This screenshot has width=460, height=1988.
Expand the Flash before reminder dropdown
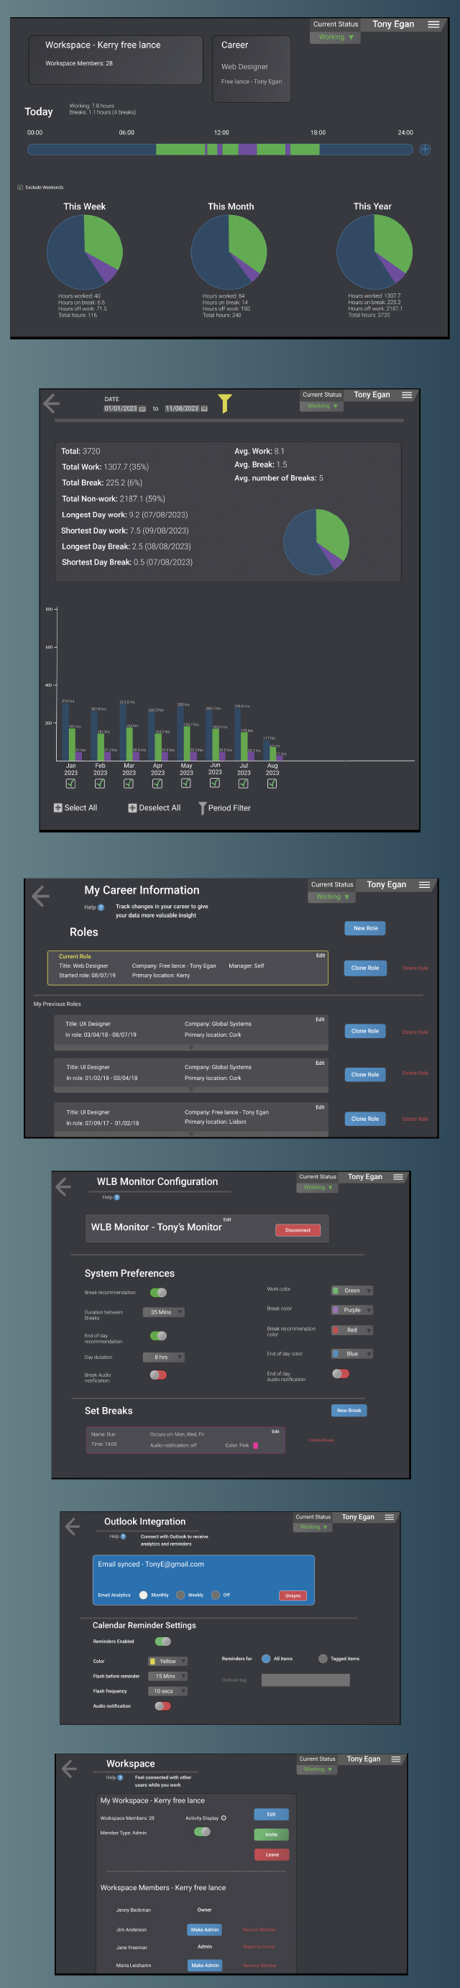pos(168,1676)
